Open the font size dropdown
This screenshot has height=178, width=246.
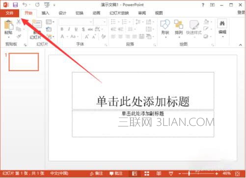click(x=105, y=22)
